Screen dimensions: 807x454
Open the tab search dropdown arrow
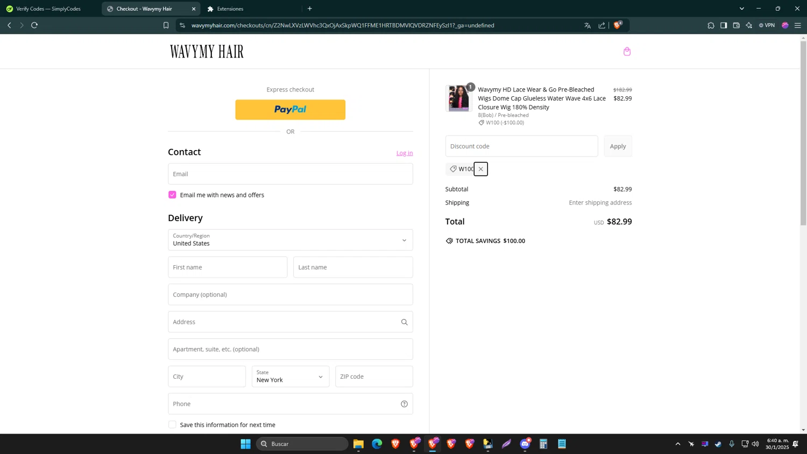(741, 9)
